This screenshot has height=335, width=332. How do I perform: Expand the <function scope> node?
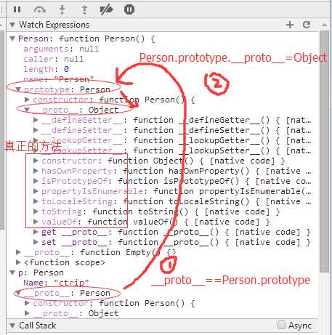(x=18, y=262)
